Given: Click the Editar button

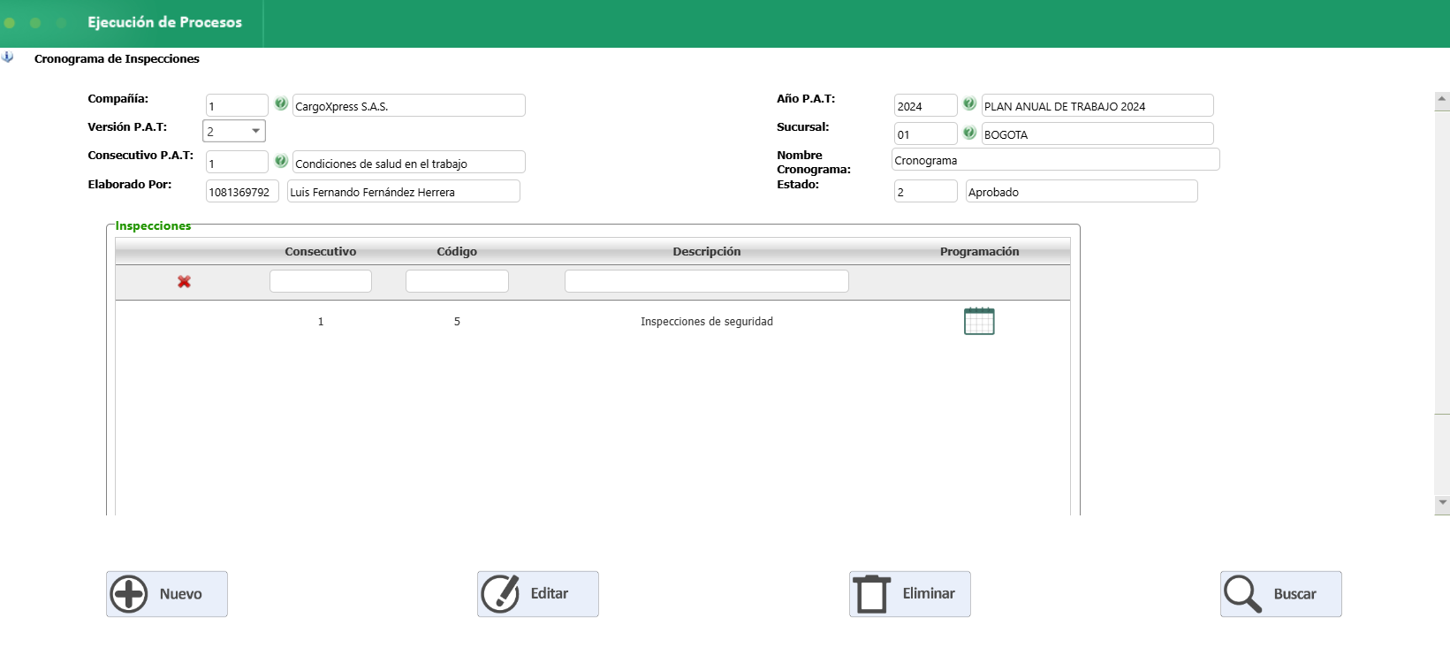Looking at the screenshot, I should (538, 594).
